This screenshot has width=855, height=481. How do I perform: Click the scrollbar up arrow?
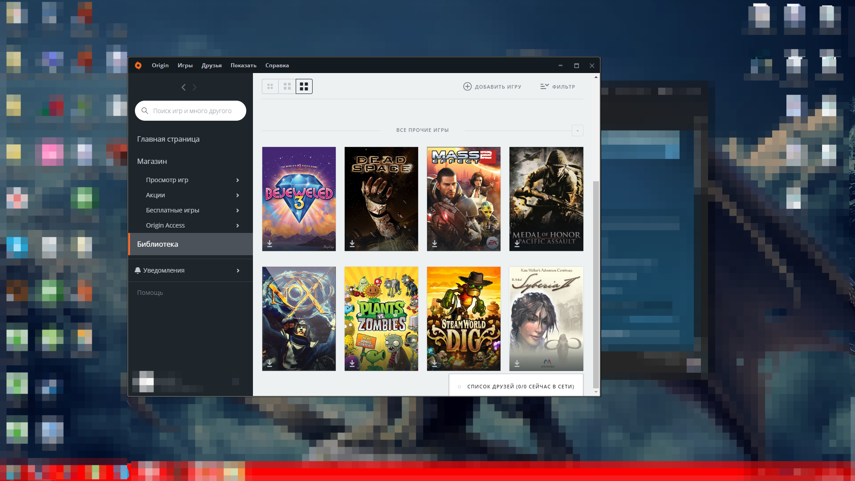(x=596, y=77)
